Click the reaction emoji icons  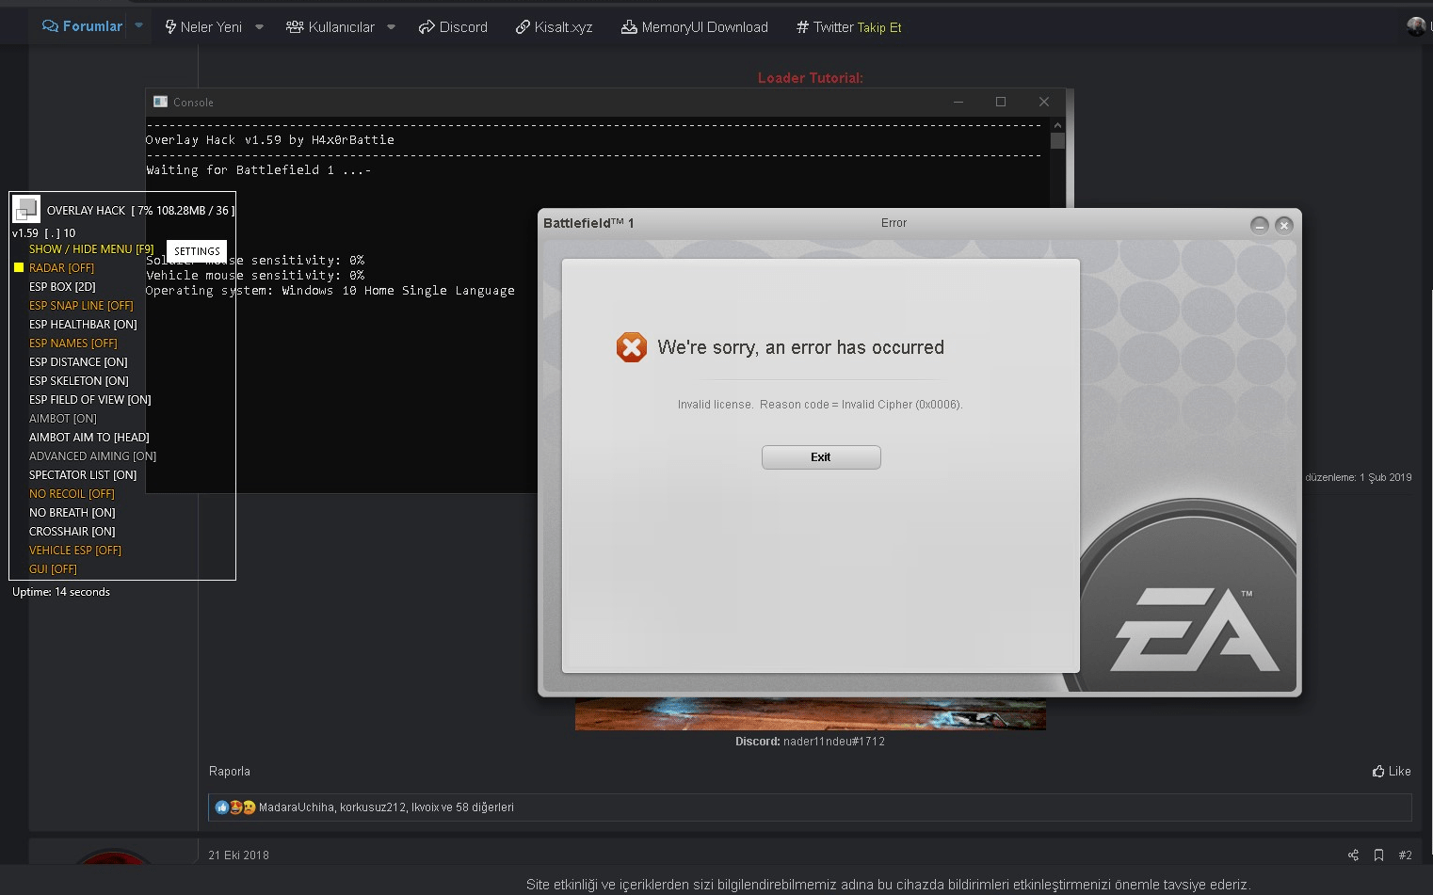(x=235, y=807)
